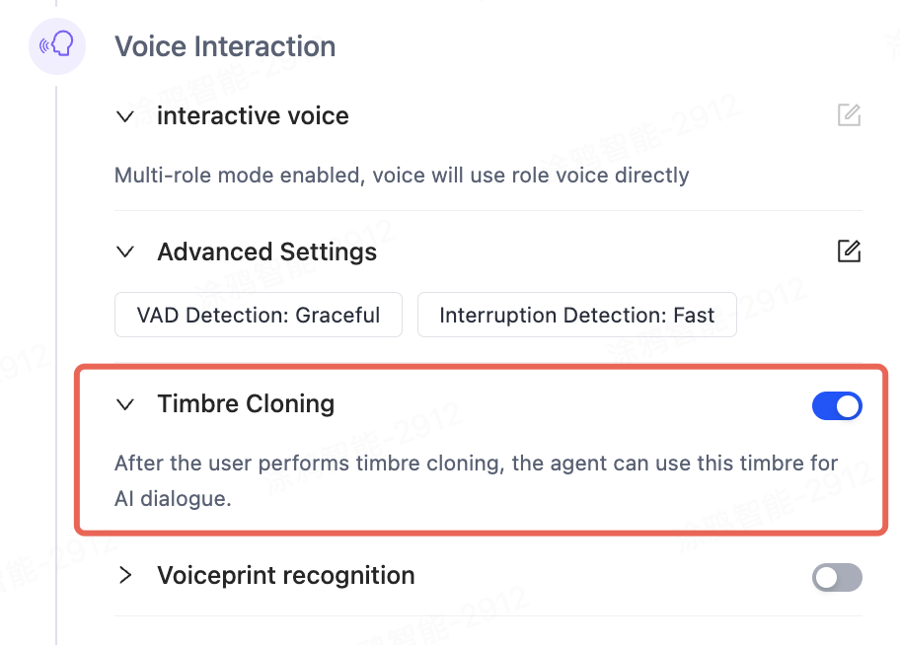Click the Multi-role mode enabled notice text
The width and height of the screenshot is (900, 645).
[x=402, y=175]
